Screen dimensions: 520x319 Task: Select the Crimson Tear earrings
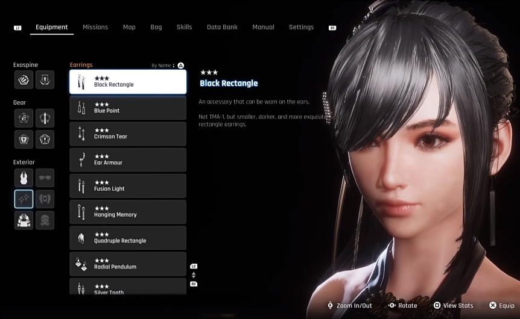128,134
